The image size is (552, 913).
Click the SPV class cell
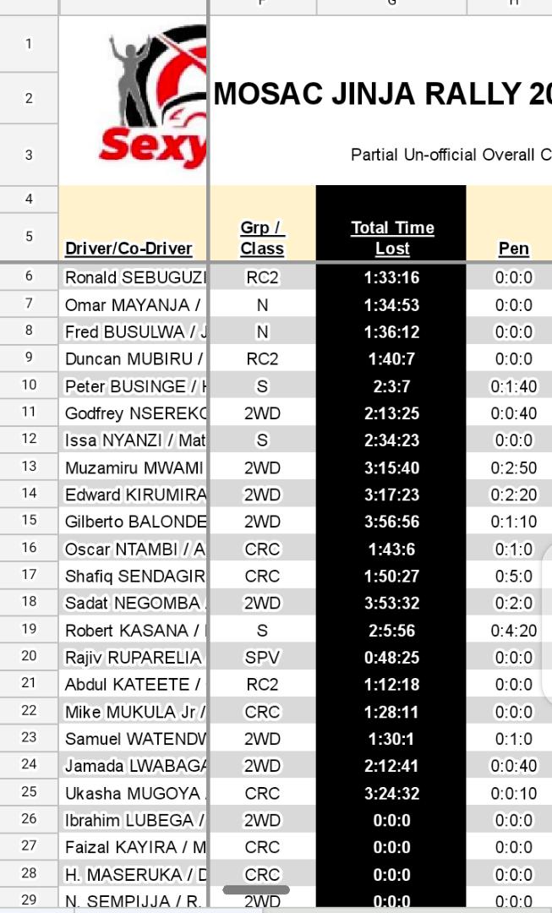[262, 657]
